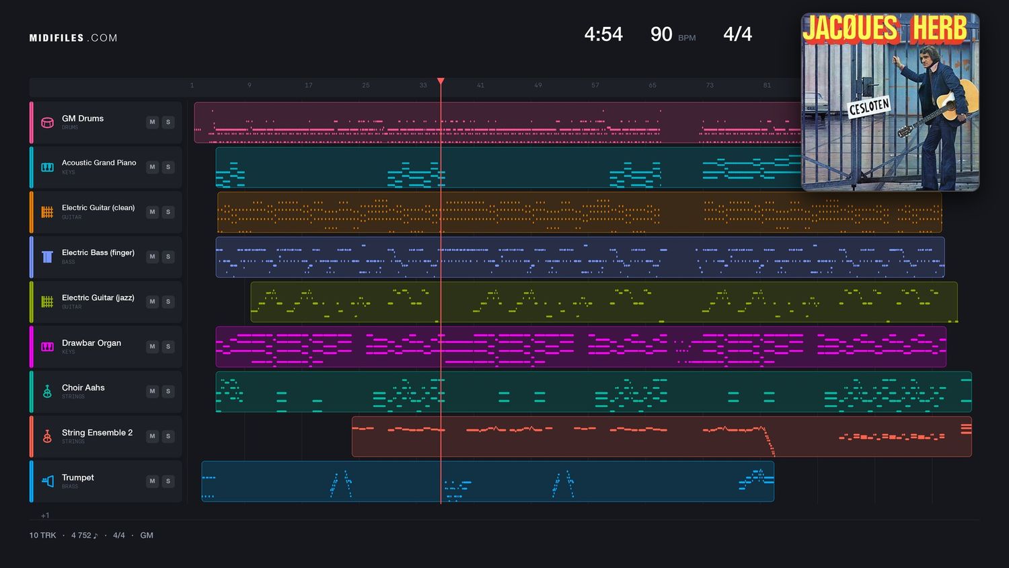Mute the String Ensemble 2 track
Screen dimensions: 1009x568
(153, 436)
